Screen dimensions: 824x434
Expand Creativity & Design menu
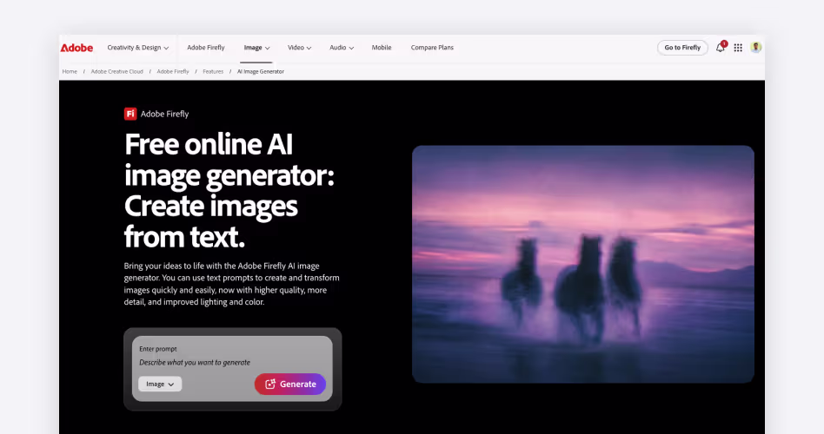[x=137, y=47]
